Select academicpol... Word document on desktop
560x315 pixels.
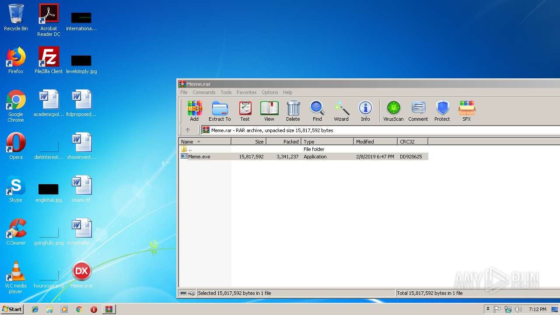point(49,103)
